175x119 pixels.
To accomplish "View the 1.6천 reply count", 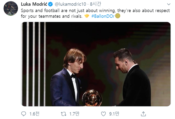I will (34, 114).
